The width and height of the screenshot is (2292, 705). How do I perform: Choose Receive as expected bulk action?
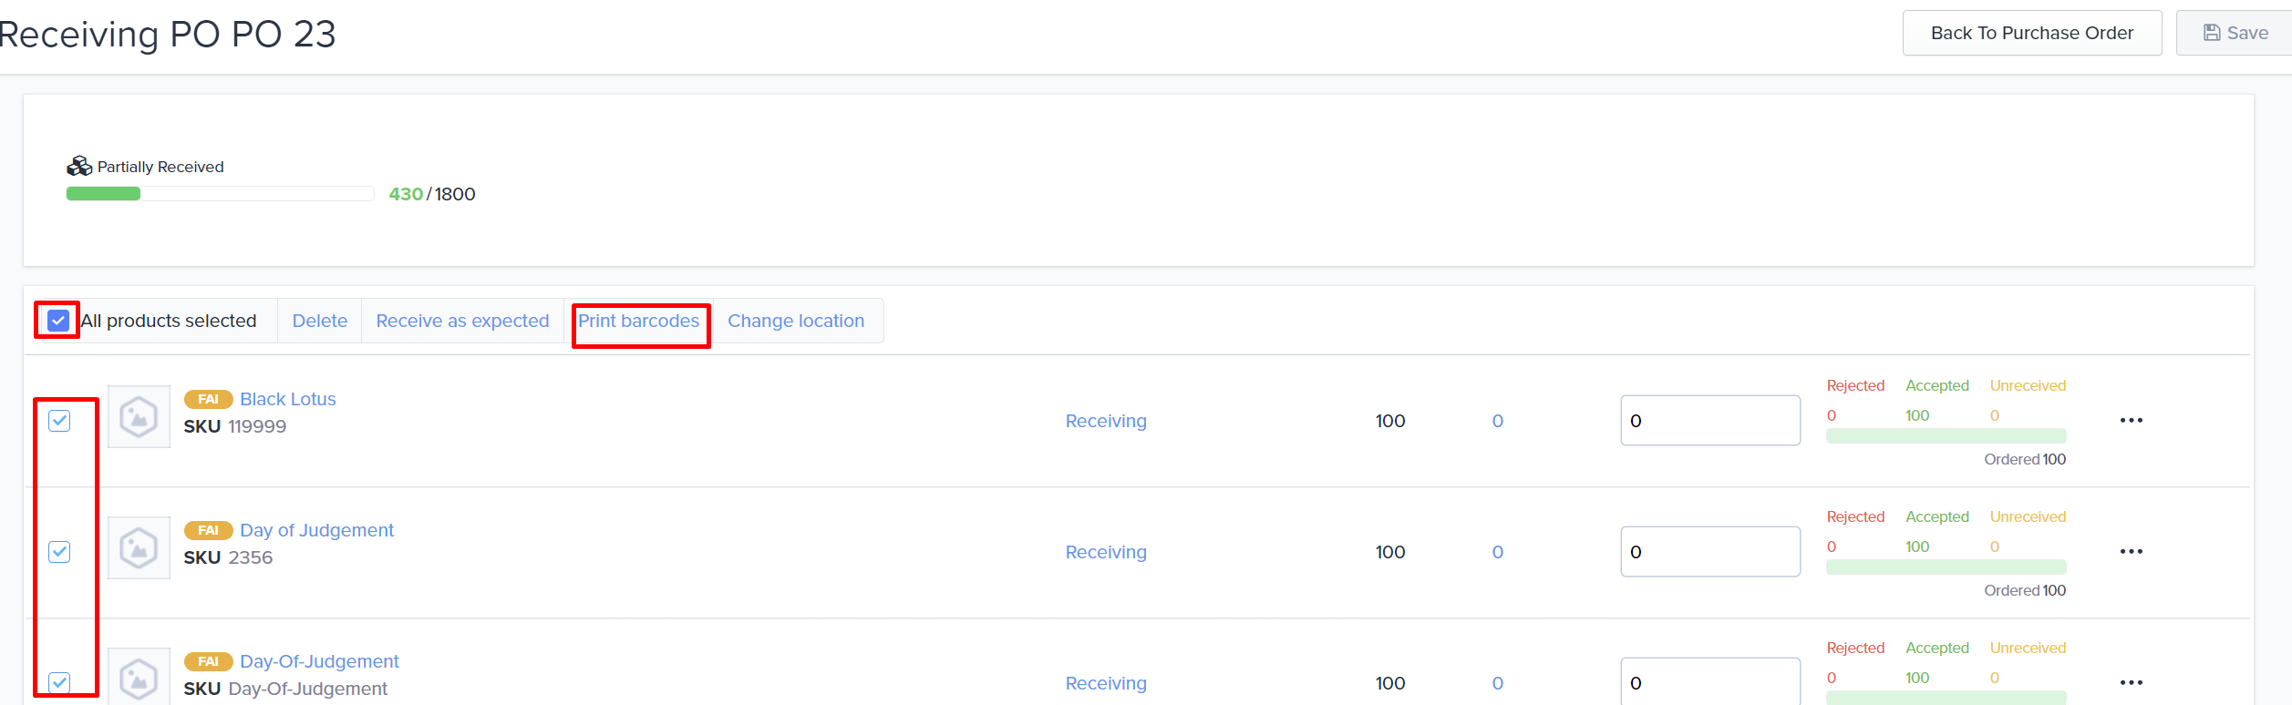462,321
